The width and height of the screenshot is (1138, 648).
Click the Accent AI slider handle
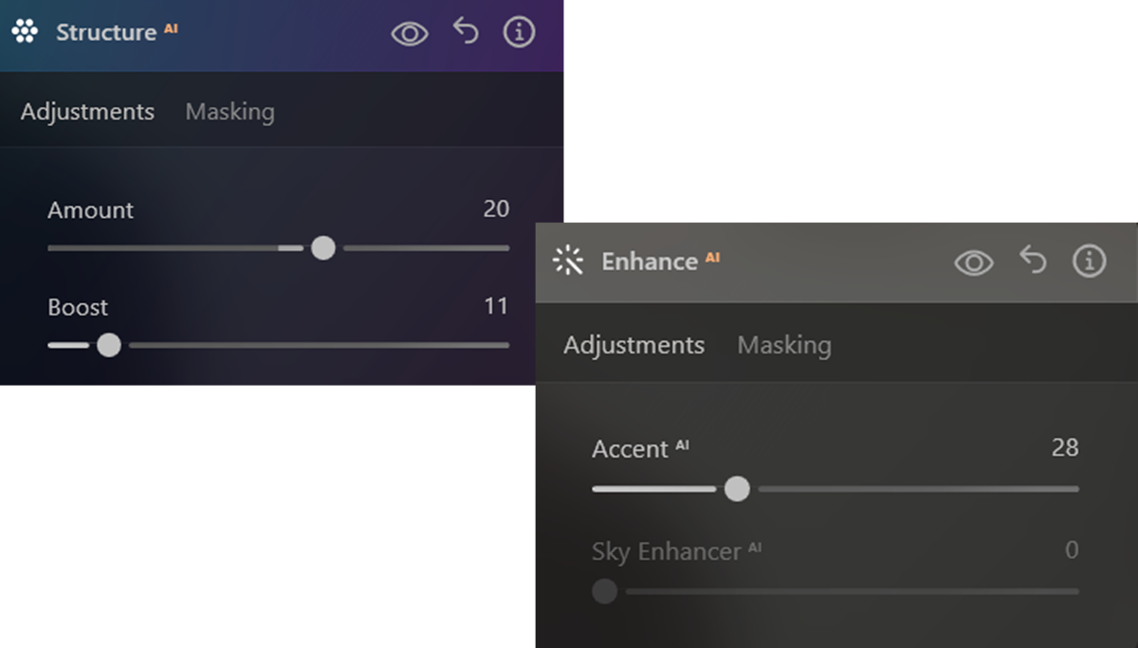coord(737,489)
